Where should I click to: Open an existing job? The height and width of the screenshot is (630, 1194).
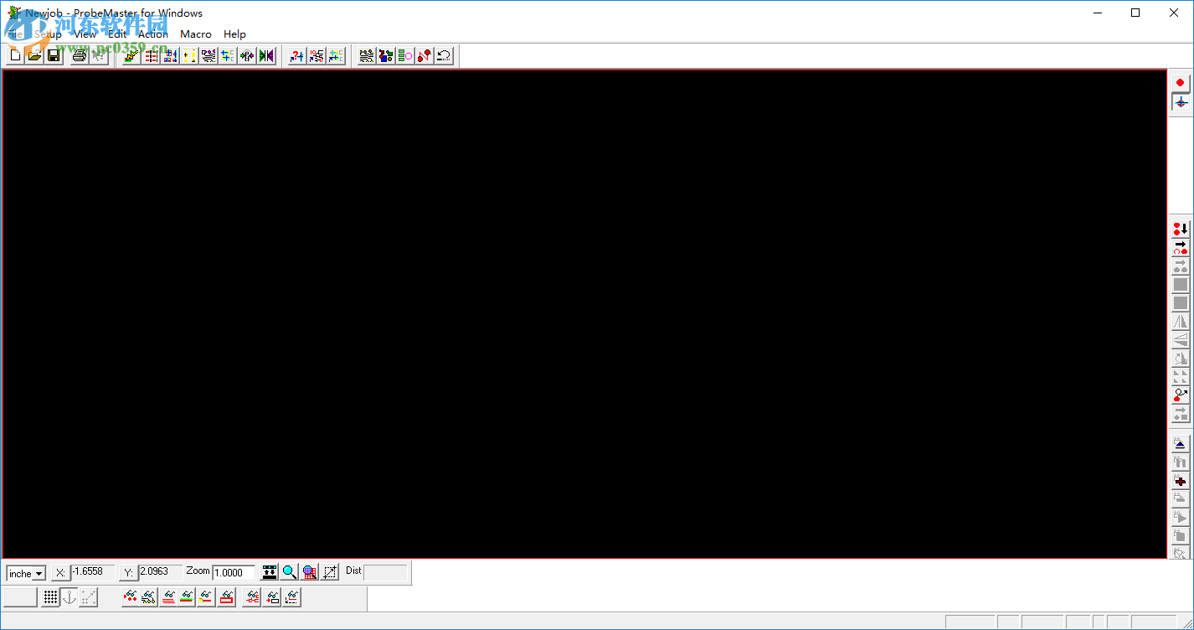pyautogui.click(x=33, y=55)
